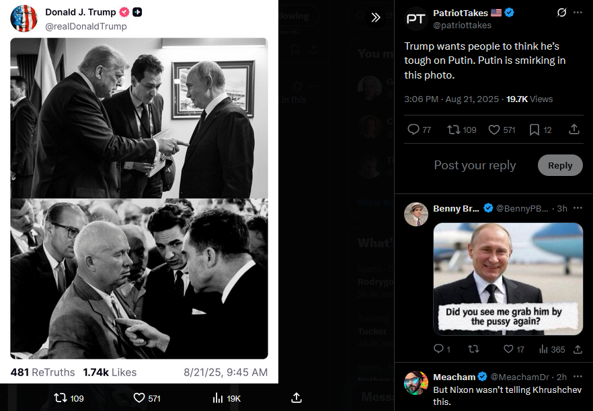Focus the Post your reply field
The width and height of the screenshot is (593, 411).
(x=475, y=165)
